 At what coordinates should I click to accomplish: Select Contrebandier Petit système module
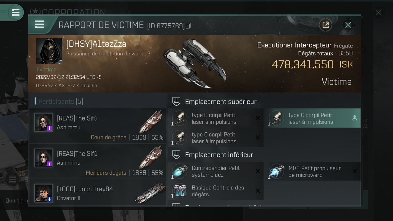point(216,171)
